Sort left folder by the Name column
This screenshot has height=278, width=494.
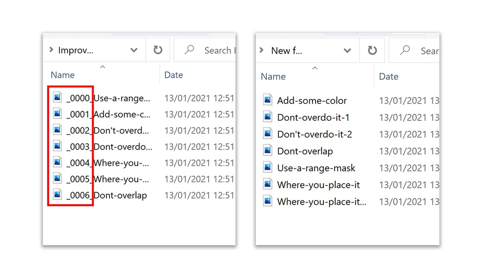pyautogui.click(x=63, y=75)
